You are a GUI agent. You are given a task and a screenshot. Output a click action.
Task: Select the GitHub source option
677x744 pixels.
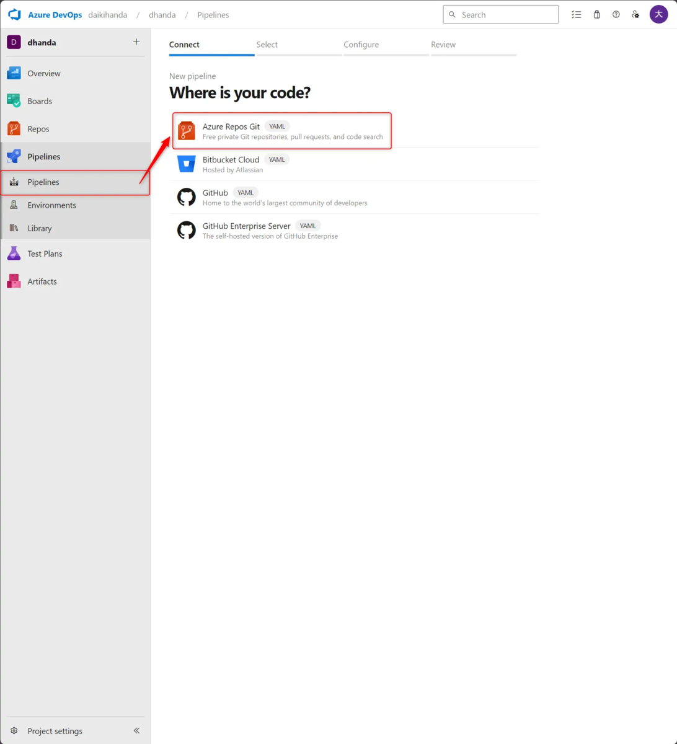pyautogui.click(x=355, y=197)
